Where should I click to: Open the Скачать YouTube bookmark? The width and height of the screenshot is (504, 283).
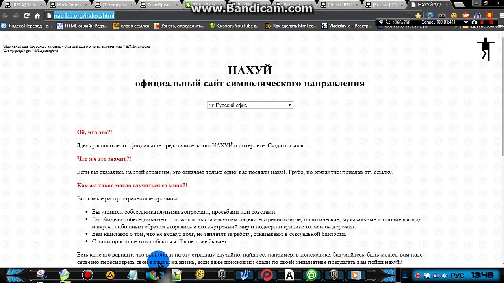pos(235,26)
